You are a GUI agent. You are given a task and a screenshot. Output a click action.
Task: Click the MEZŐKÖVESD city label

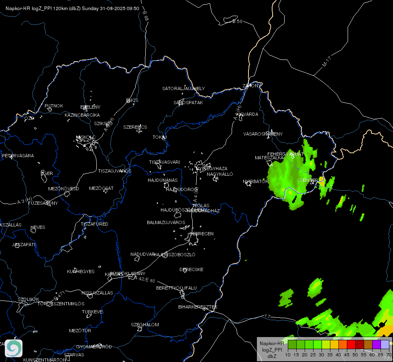[64, 189]
